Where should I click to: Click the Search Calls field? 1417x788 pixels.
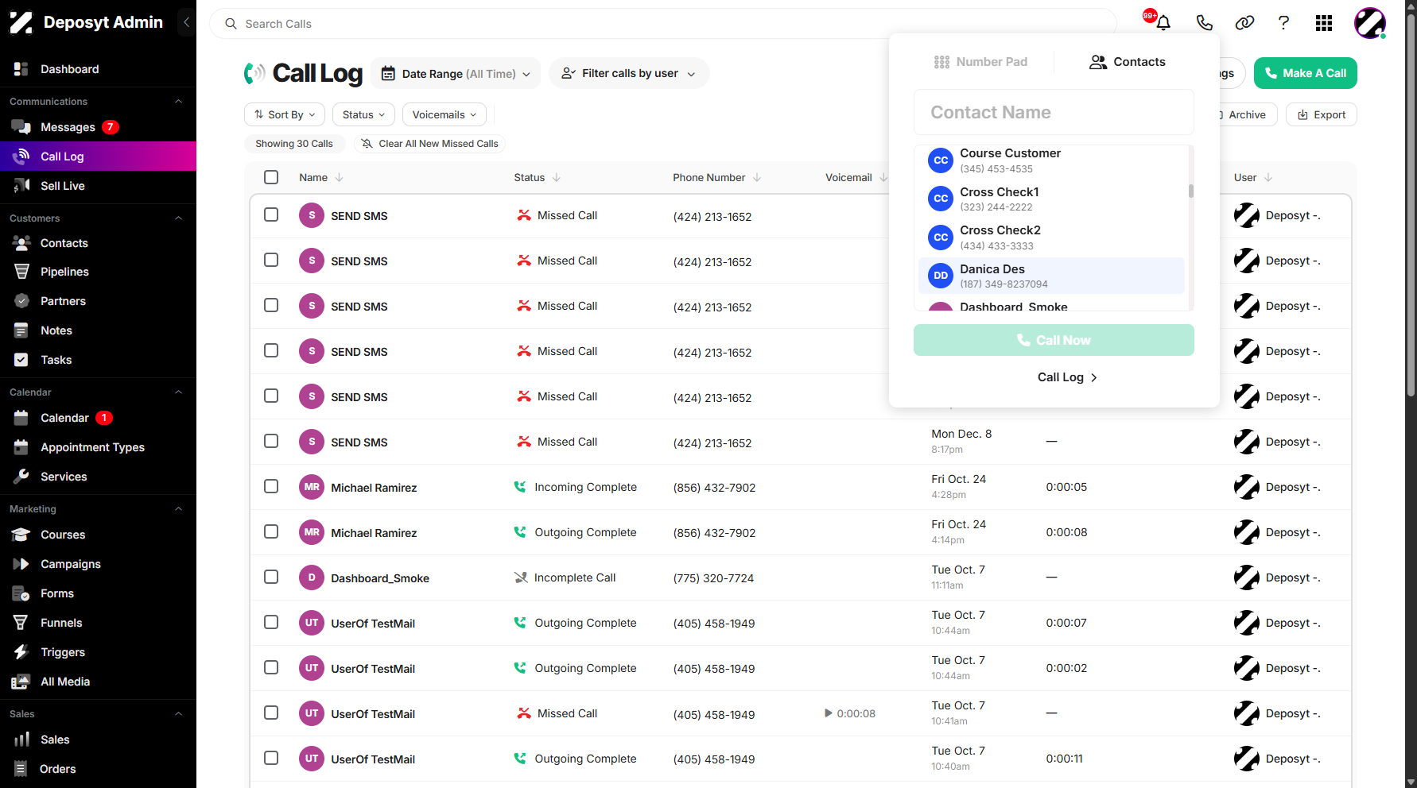coord(663,24)
